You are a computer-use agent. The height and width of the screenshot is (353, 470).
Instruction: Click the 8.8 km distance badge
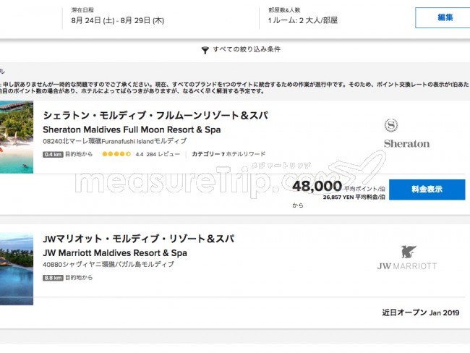[x=53, y=277]
